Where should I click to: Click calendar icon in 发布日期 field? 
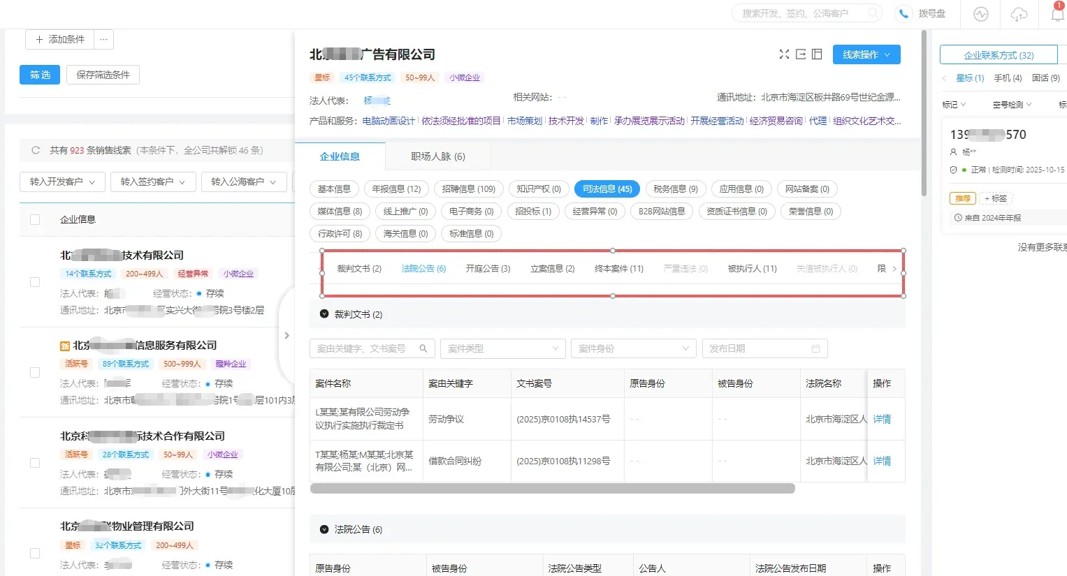[815, 348]
